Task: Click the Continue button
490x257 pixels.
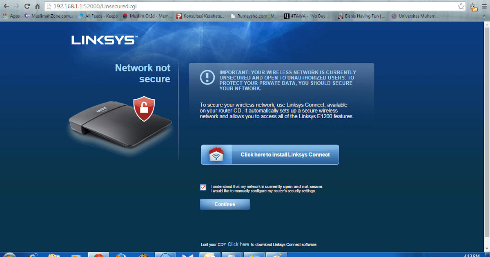Action: point(225,204)
